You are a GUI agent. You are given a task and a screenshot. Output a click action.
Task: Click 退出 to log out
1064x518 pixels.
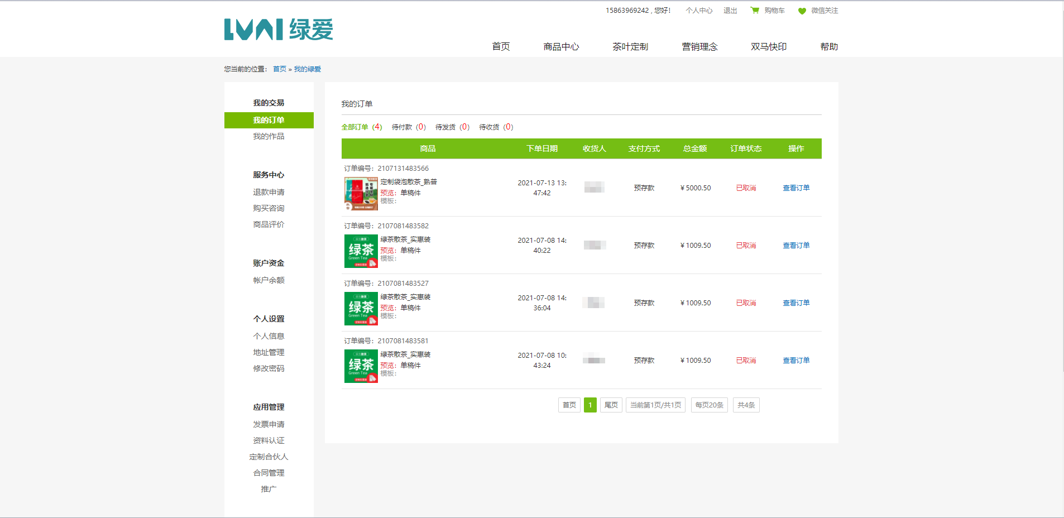tap(730, 11)
